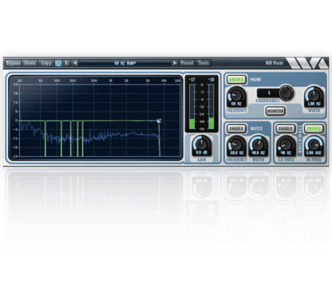Click the left input level meter
This screenshot has width=332, height=300.
tap(192, 107)
